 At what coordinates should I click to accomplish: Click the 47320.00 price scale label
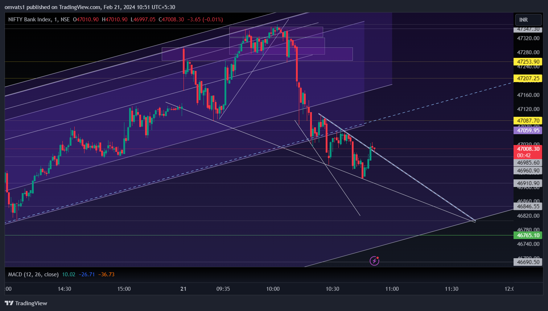528,38
